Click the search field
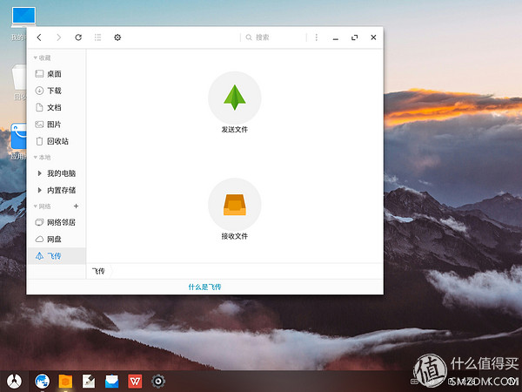Viewport: 522px width, 392px height. pyautogui.click(x=273, y=37)
